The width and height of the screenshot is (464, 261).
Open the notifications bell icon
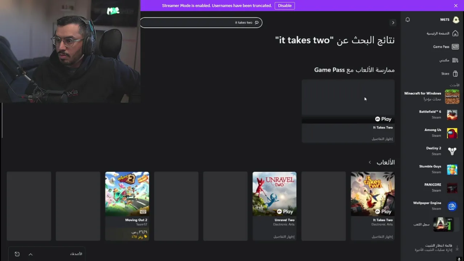point(407,20)
